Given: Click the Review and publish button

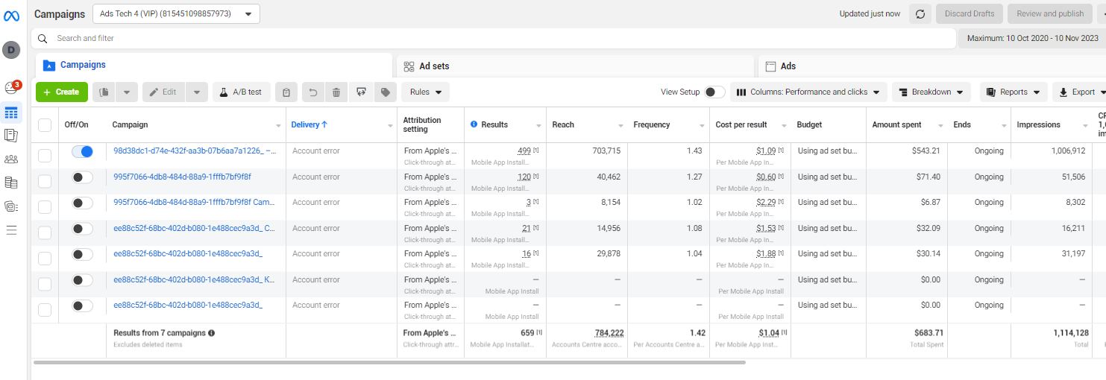Looking at the screenshot, I should point(1050,14).
